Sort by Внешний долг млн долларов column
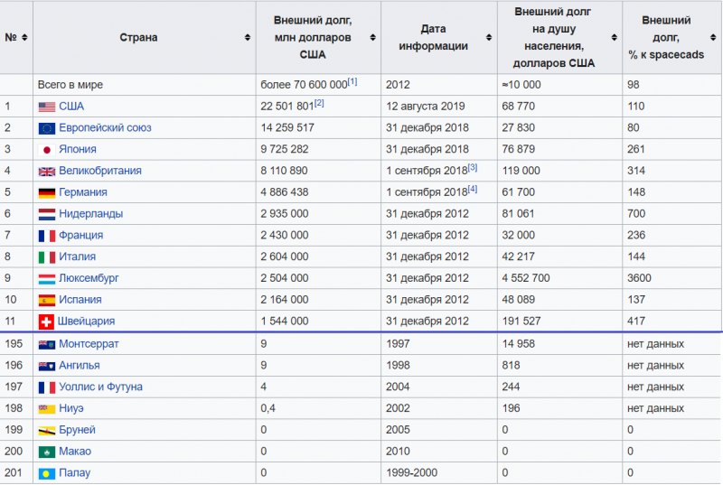The image size is (723, 485). tap(373, 38)
